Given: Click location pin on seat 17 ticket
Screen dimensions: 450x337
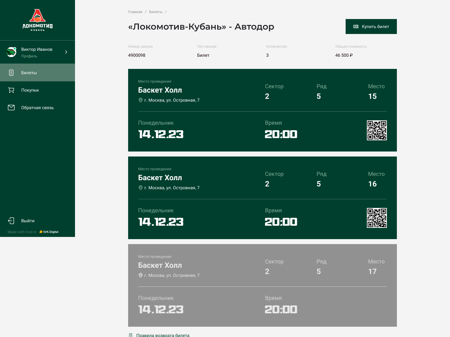Looking at the screenshot, I should click(x=141, y=275).
